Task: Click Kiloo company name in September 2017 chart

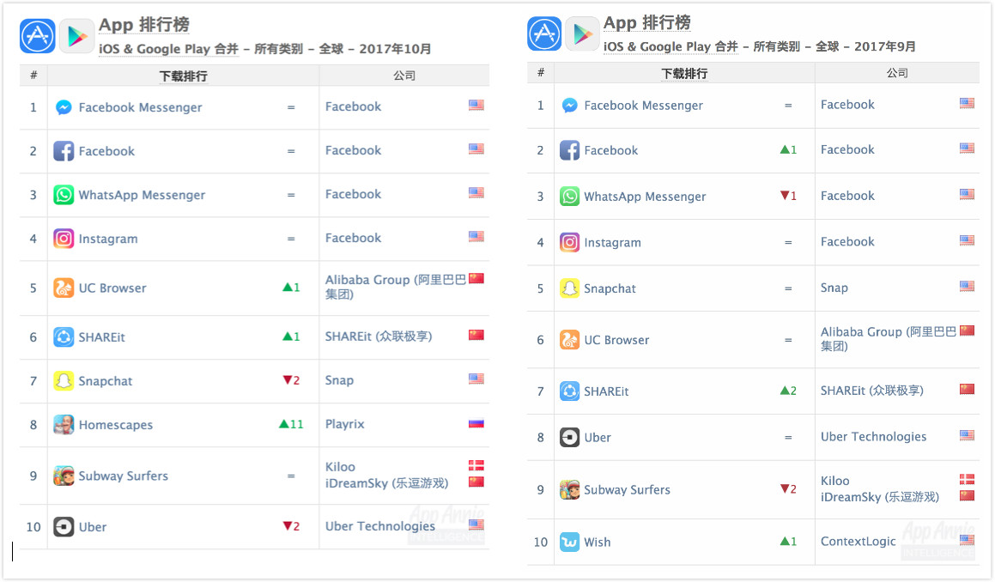Action: pos(835,481)
